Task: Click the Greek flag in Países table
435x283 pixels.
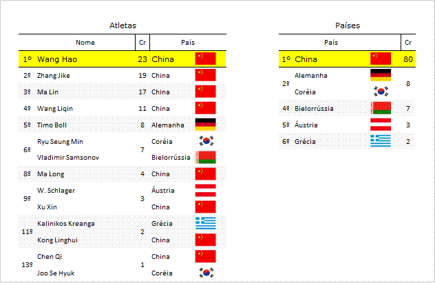Action: point(381,141)
